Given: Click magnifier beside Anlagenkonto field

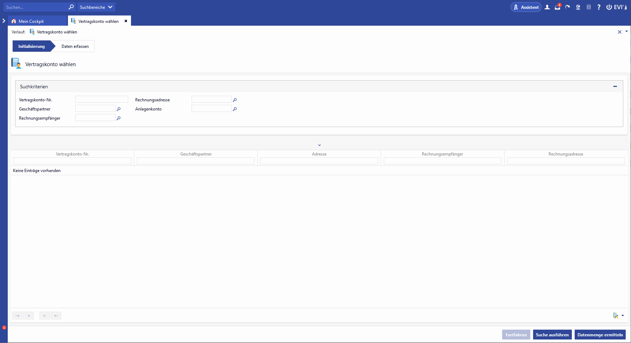Looking at the screenshot, I should (235, 109).
